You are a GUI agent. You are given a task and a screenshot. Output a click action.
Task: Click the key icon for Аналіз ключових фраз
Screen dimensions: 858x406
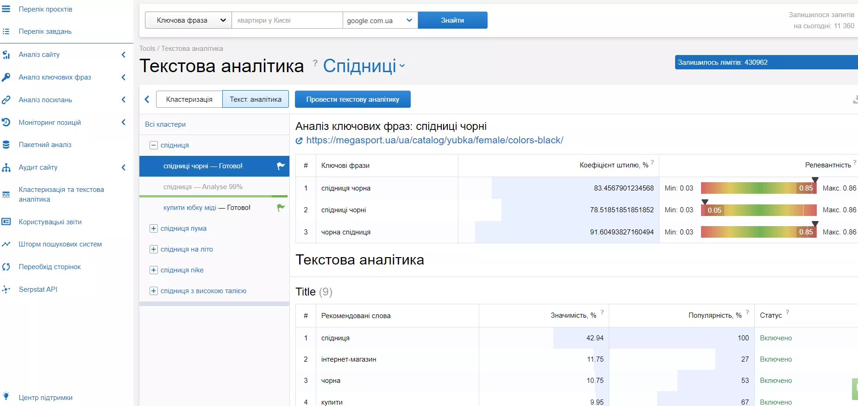coord(6,77)
